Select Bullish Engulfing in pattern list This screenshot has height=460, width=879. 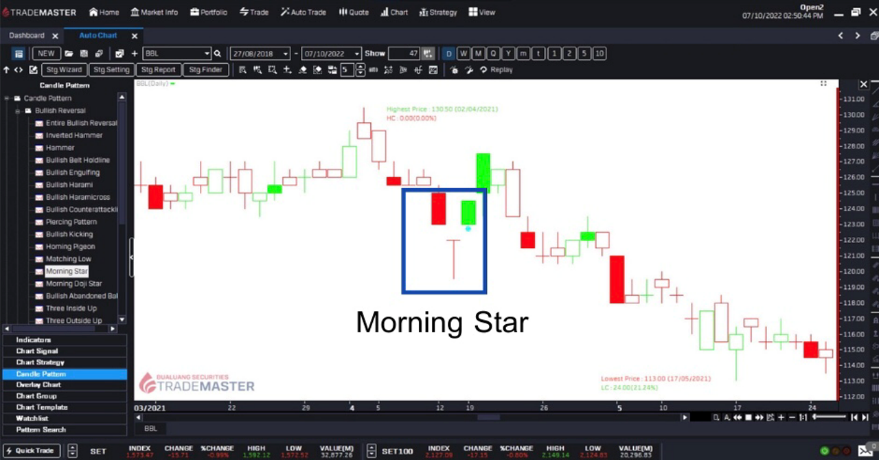[x=73, y=172]
